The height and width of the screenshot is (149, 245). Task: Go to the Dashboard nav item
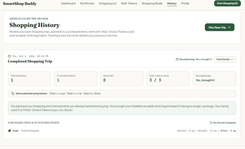pyautogui.click(x=68, y=3)
